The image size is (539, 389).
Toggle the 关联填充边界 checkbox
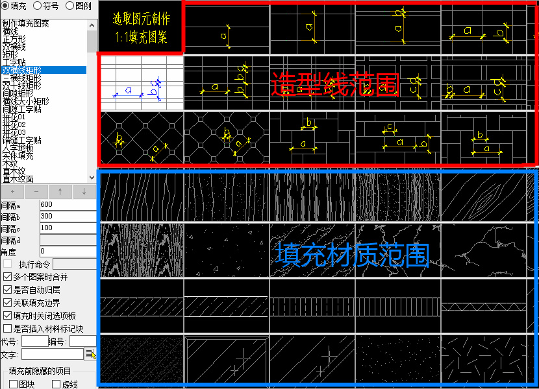coord(7,303)
